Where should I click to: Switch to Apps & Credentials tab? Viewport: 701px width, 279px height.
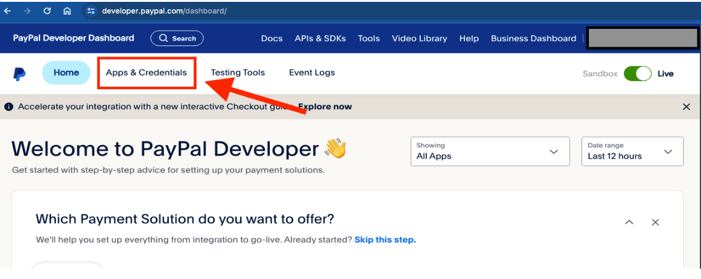pos(146,73)
